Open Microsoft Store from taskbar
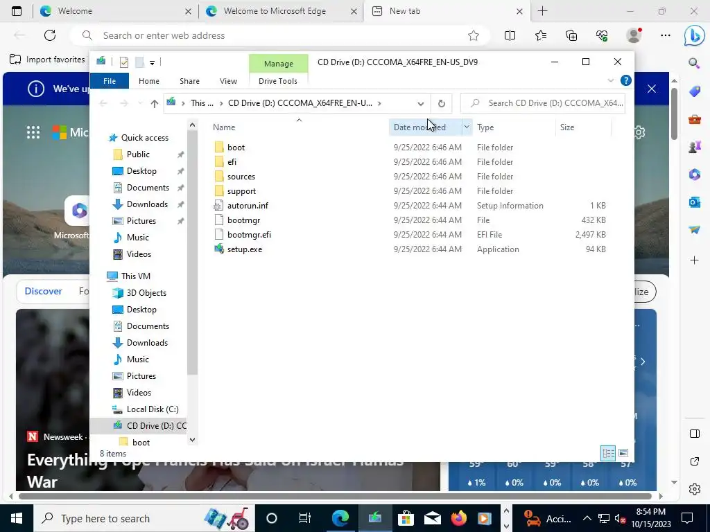This screenshot has width=710, height=532. click(x=405, y=518)
